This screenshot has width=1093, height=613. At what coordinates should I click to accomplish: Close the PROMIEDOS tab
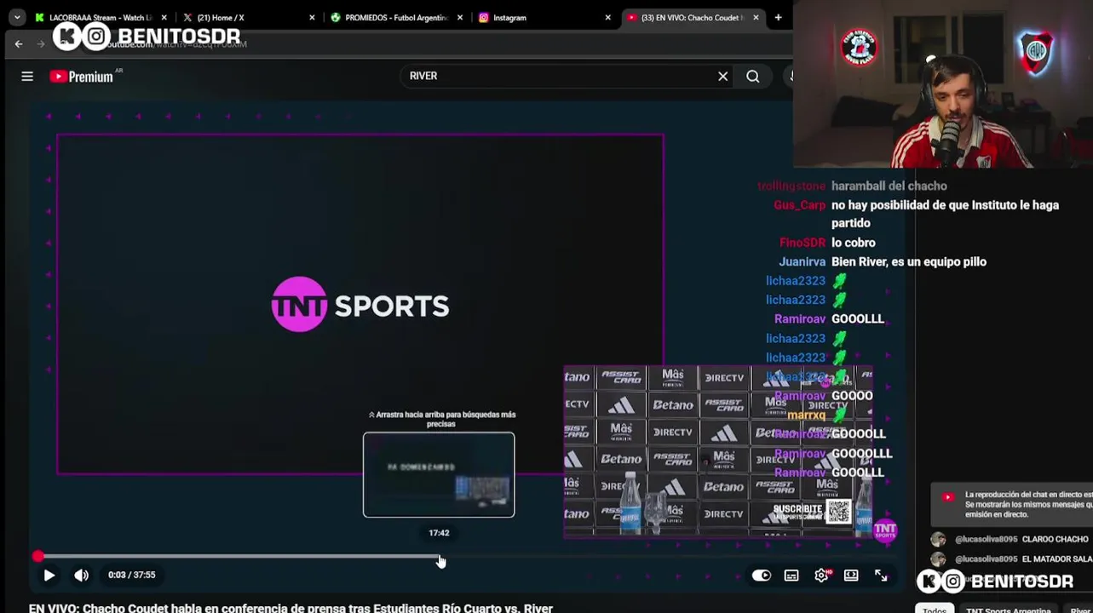point(460,17)
